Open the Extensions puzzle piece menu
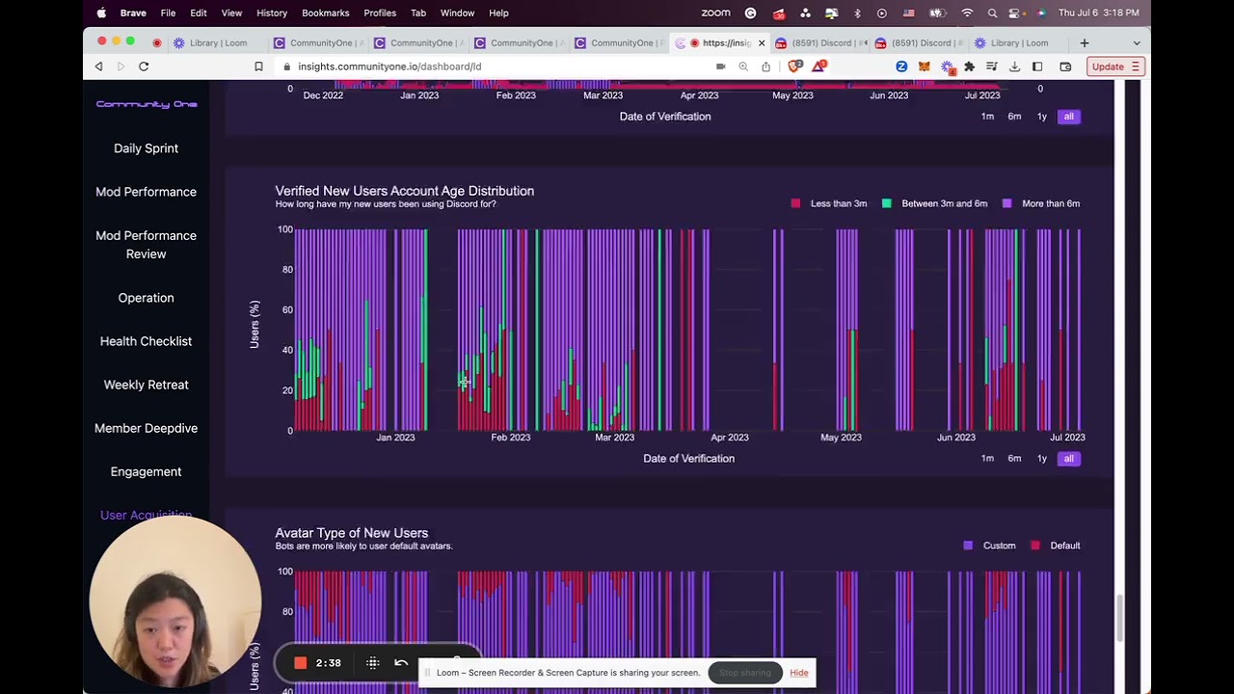1234x694 pixels. tap(969, 67)
